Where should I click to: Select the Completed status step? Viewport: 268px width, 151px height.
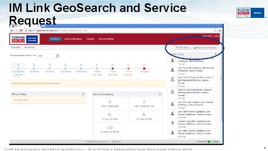click(x=81, y=68)
